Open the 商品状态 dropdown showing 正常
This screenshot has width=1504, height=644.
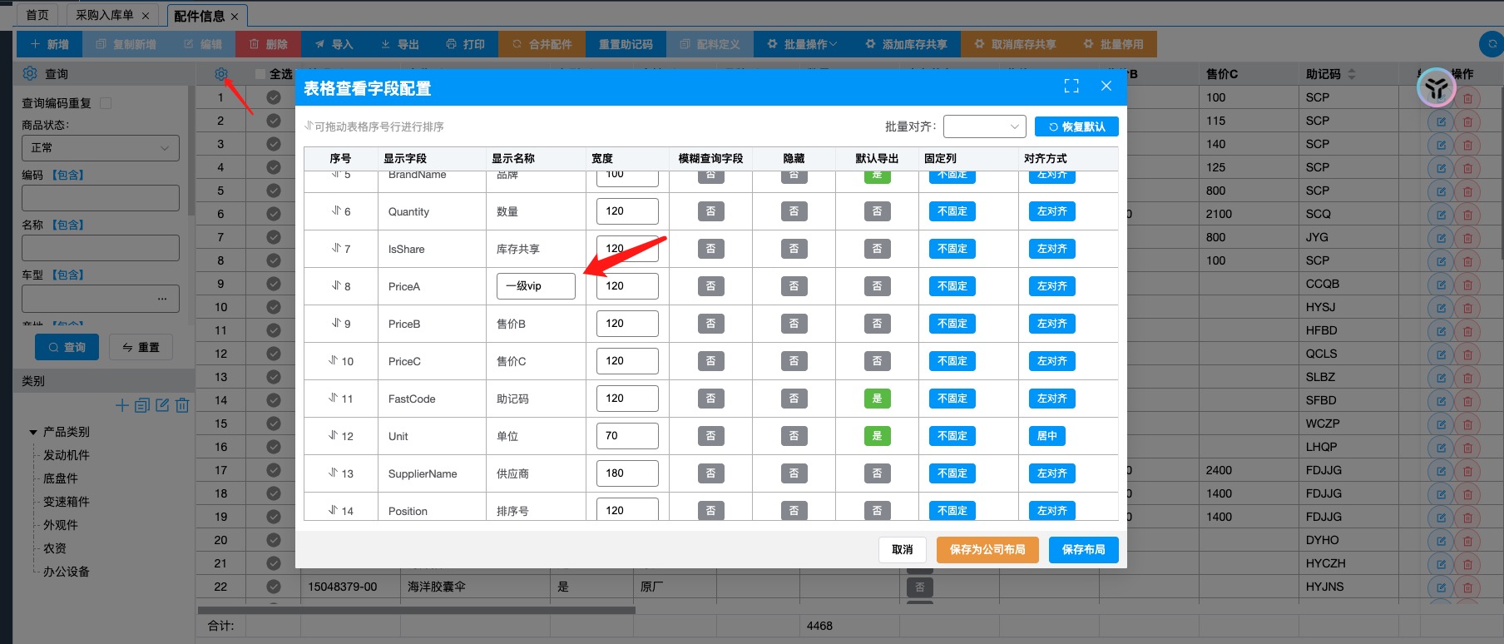click(x=101, y=148)
